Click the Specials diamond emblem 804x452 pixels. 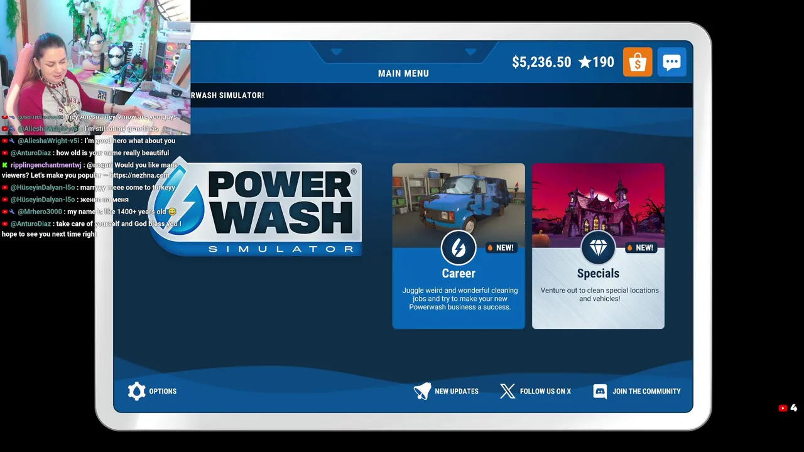click(x=598, y=248)
